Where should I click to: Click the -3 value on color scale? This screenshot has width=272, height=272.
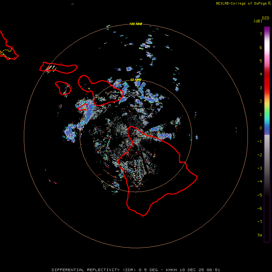(x=260, y=168)
